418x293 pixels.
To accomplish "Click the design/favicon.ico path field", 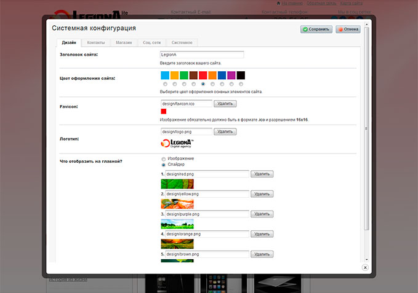I will click(x=187, y=104).
